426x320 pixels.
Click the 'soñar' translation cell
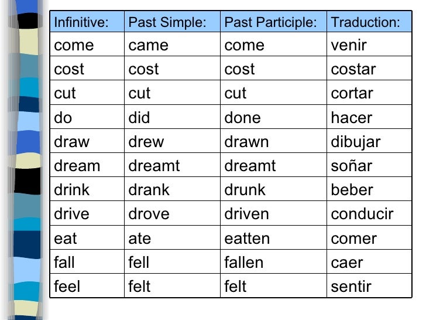369,165
